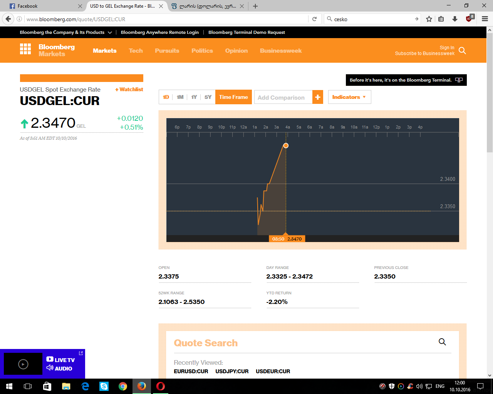Expand Bloomberg the Company & Its Products

coord(66,32)
